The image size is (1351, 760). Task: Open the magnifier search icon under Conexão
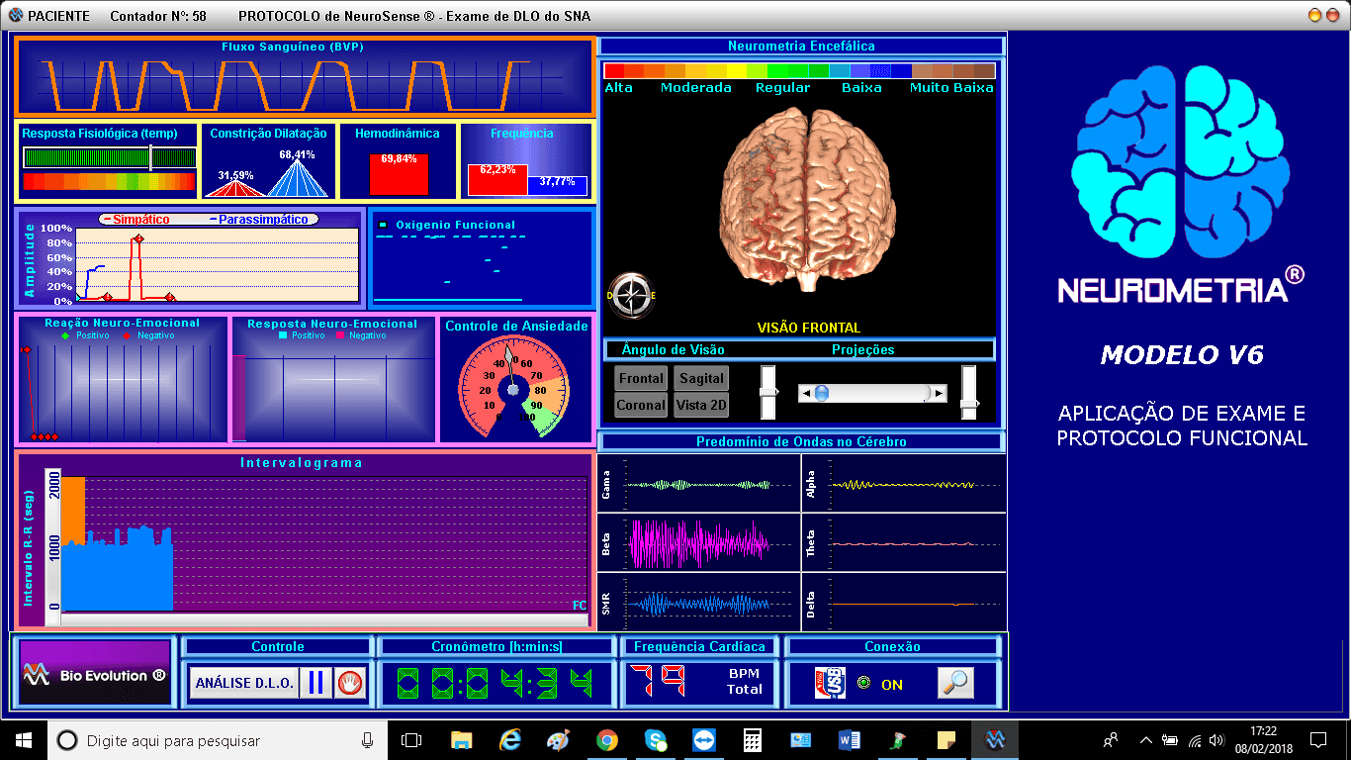click(955, 683)
